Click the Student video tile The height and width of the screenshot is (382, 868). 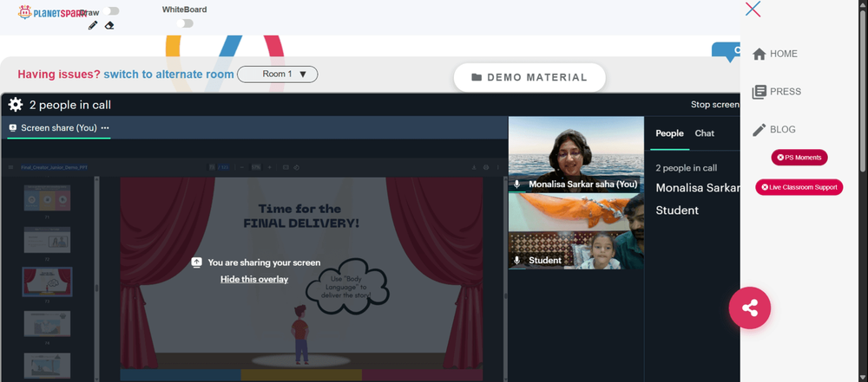pyautogui.click(x=575, y=231)
